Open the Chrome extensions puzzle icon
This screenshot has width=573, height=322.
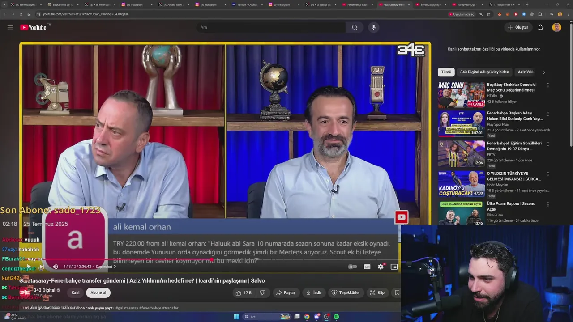540,14
